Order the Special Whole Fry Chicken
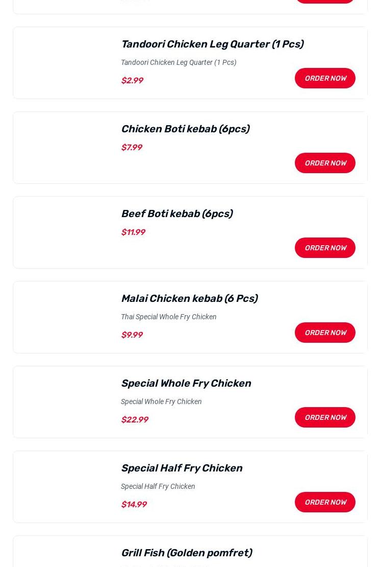The width and height of the screenshot is (380, 567). (325, 417)
